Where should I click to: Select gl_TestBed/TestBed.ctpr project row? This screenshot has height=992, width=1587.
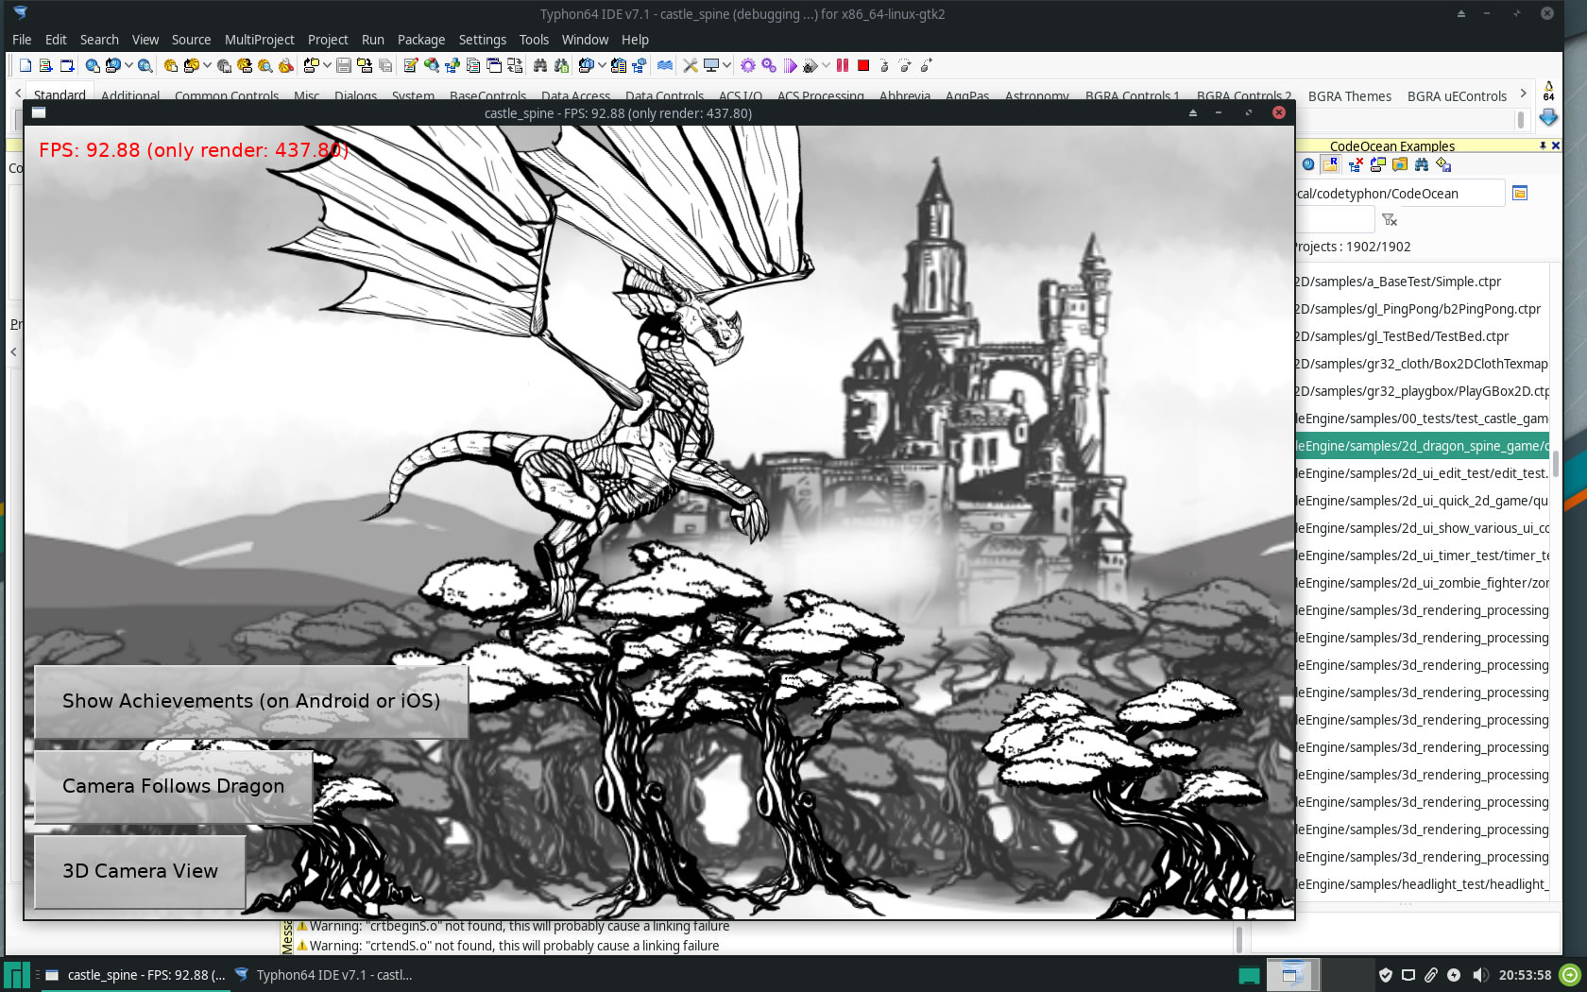point(1422,336)
